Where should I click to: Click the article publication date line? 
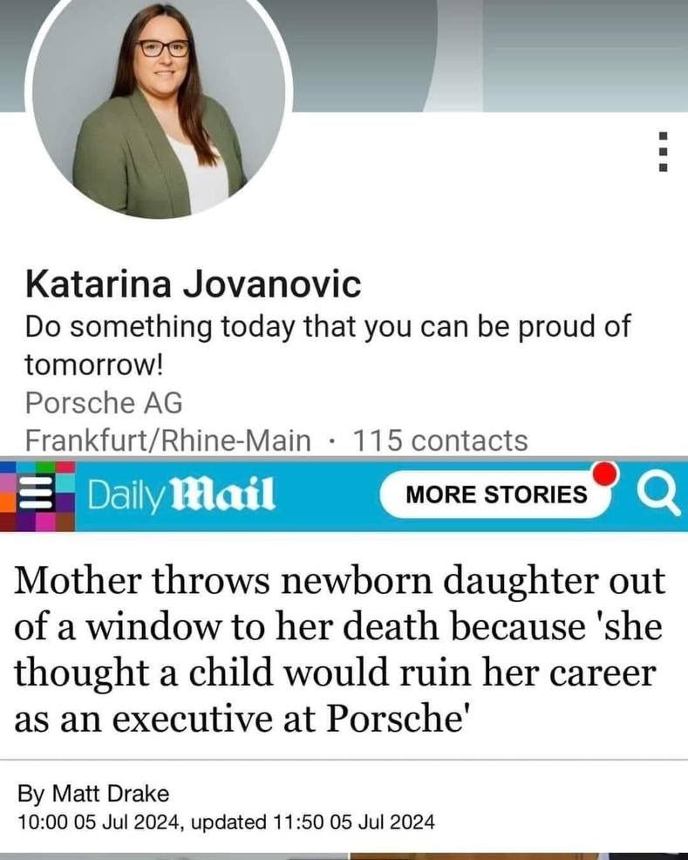point(226,822)
